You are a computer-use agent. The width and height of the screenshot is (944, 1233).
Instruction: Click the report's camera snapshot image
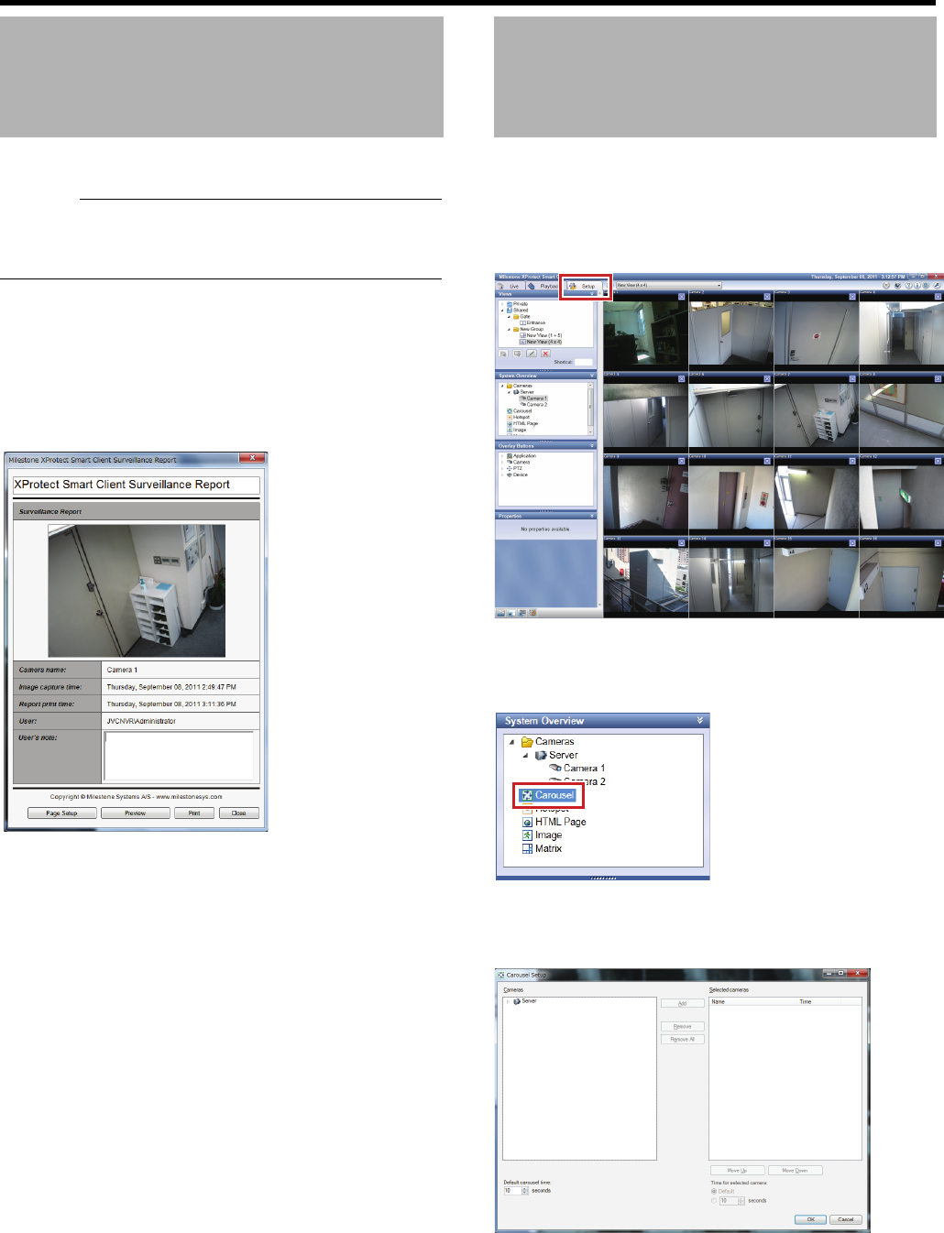coord(137,591)
